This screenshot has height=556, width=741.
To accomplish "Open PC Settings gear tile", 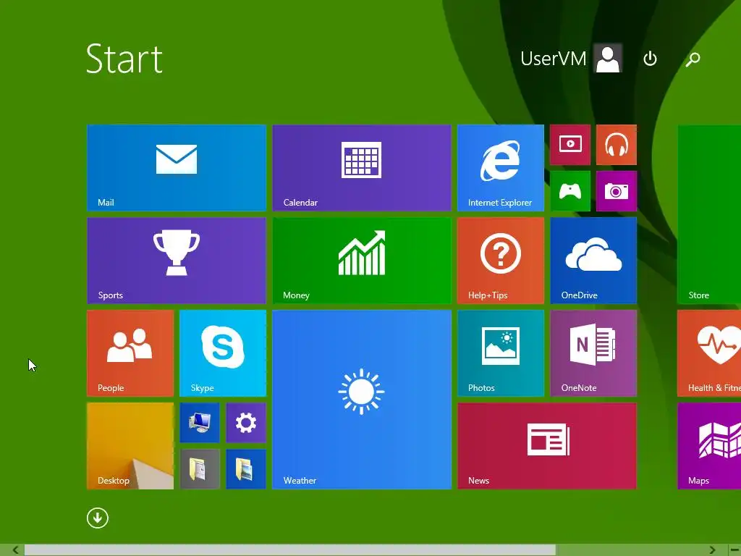I will (246, 423).
